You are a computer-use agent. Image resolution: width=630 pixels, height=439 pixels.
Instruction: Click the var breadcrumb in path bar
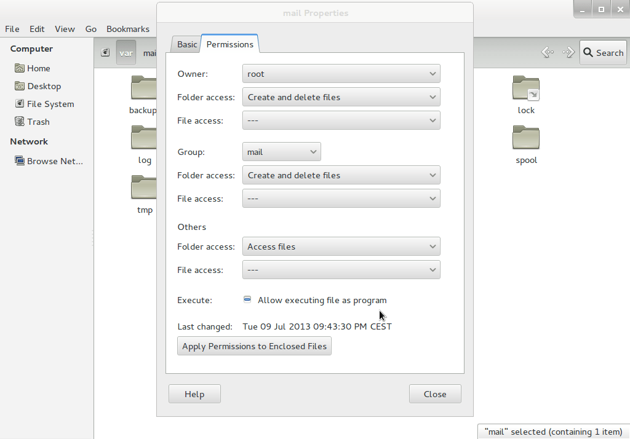tap(126, 52)
